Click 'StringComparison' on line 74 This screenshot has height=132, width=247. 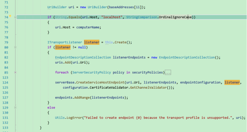142,17
